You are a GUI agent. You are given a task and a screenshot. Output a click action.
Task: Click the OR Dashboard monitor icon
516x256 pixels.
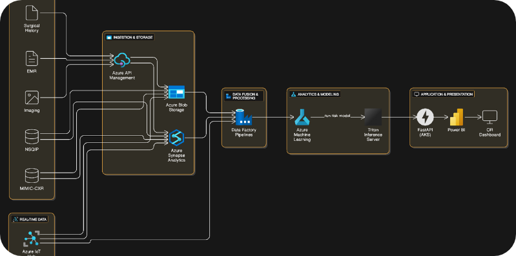click(x=490, y=117)
